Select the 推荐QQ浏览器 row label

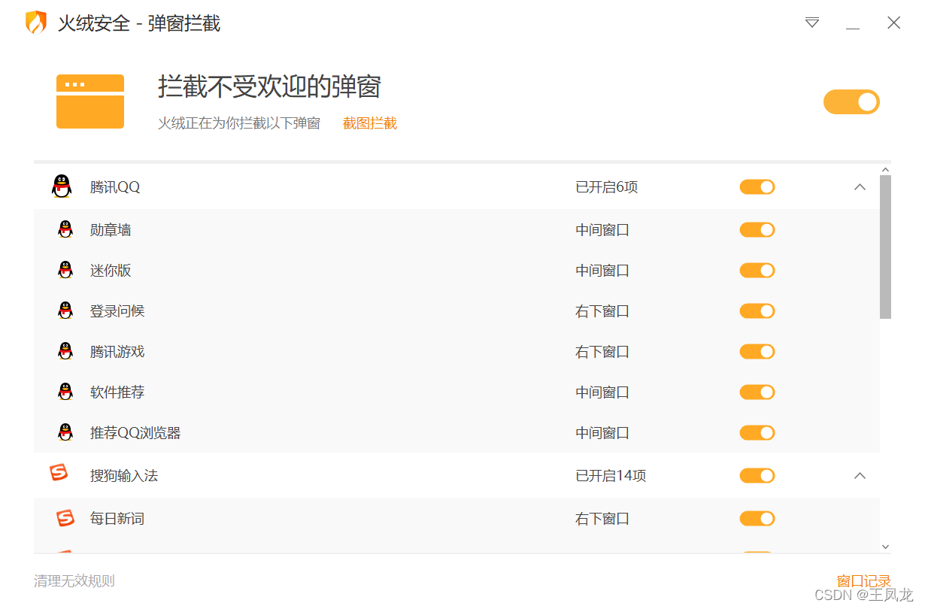point(135,433)
